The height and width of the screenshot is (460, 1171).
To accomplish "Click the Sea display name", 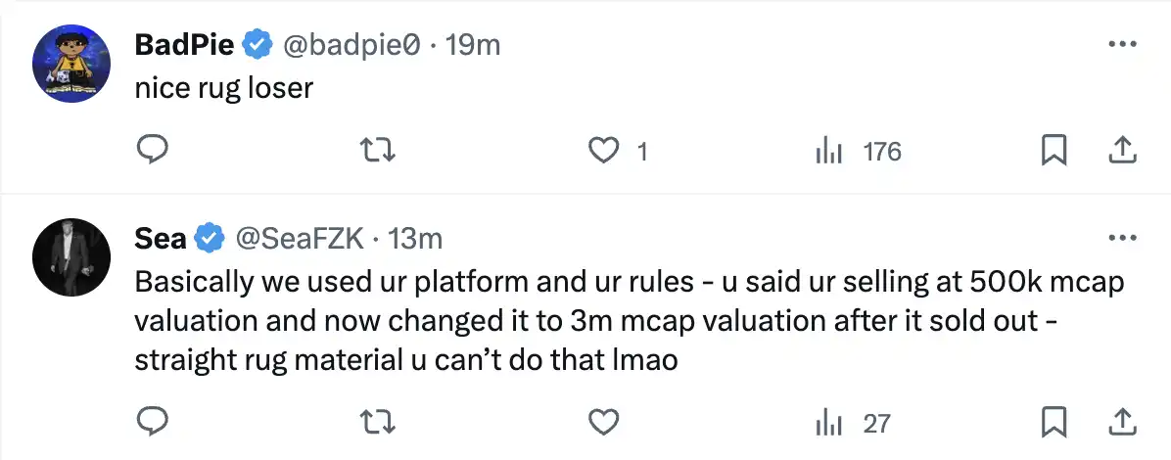I will click(161, 238).
